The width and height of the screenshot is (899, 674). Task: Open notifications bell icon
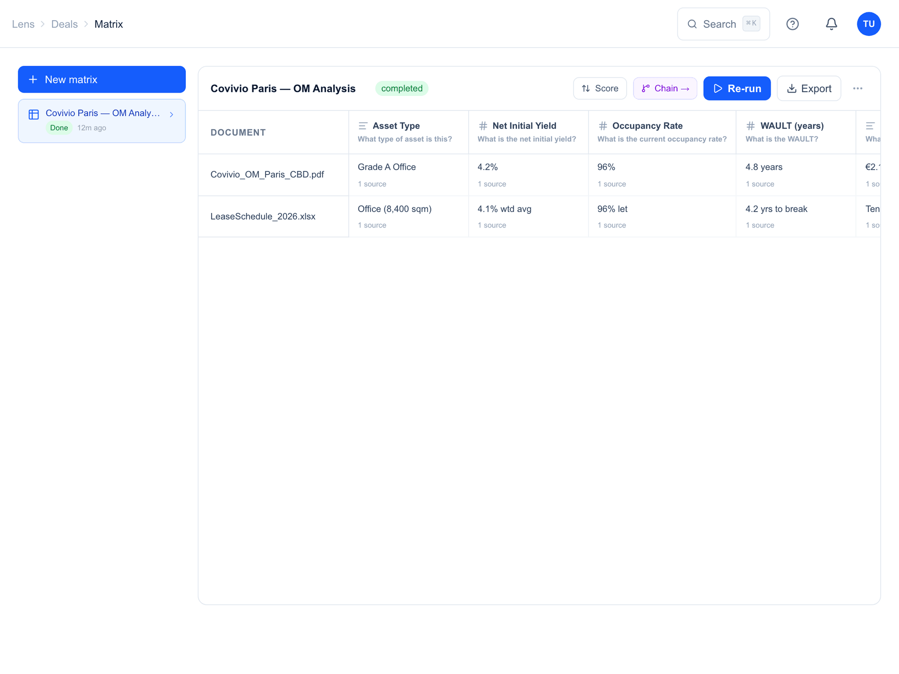point(831,24)
